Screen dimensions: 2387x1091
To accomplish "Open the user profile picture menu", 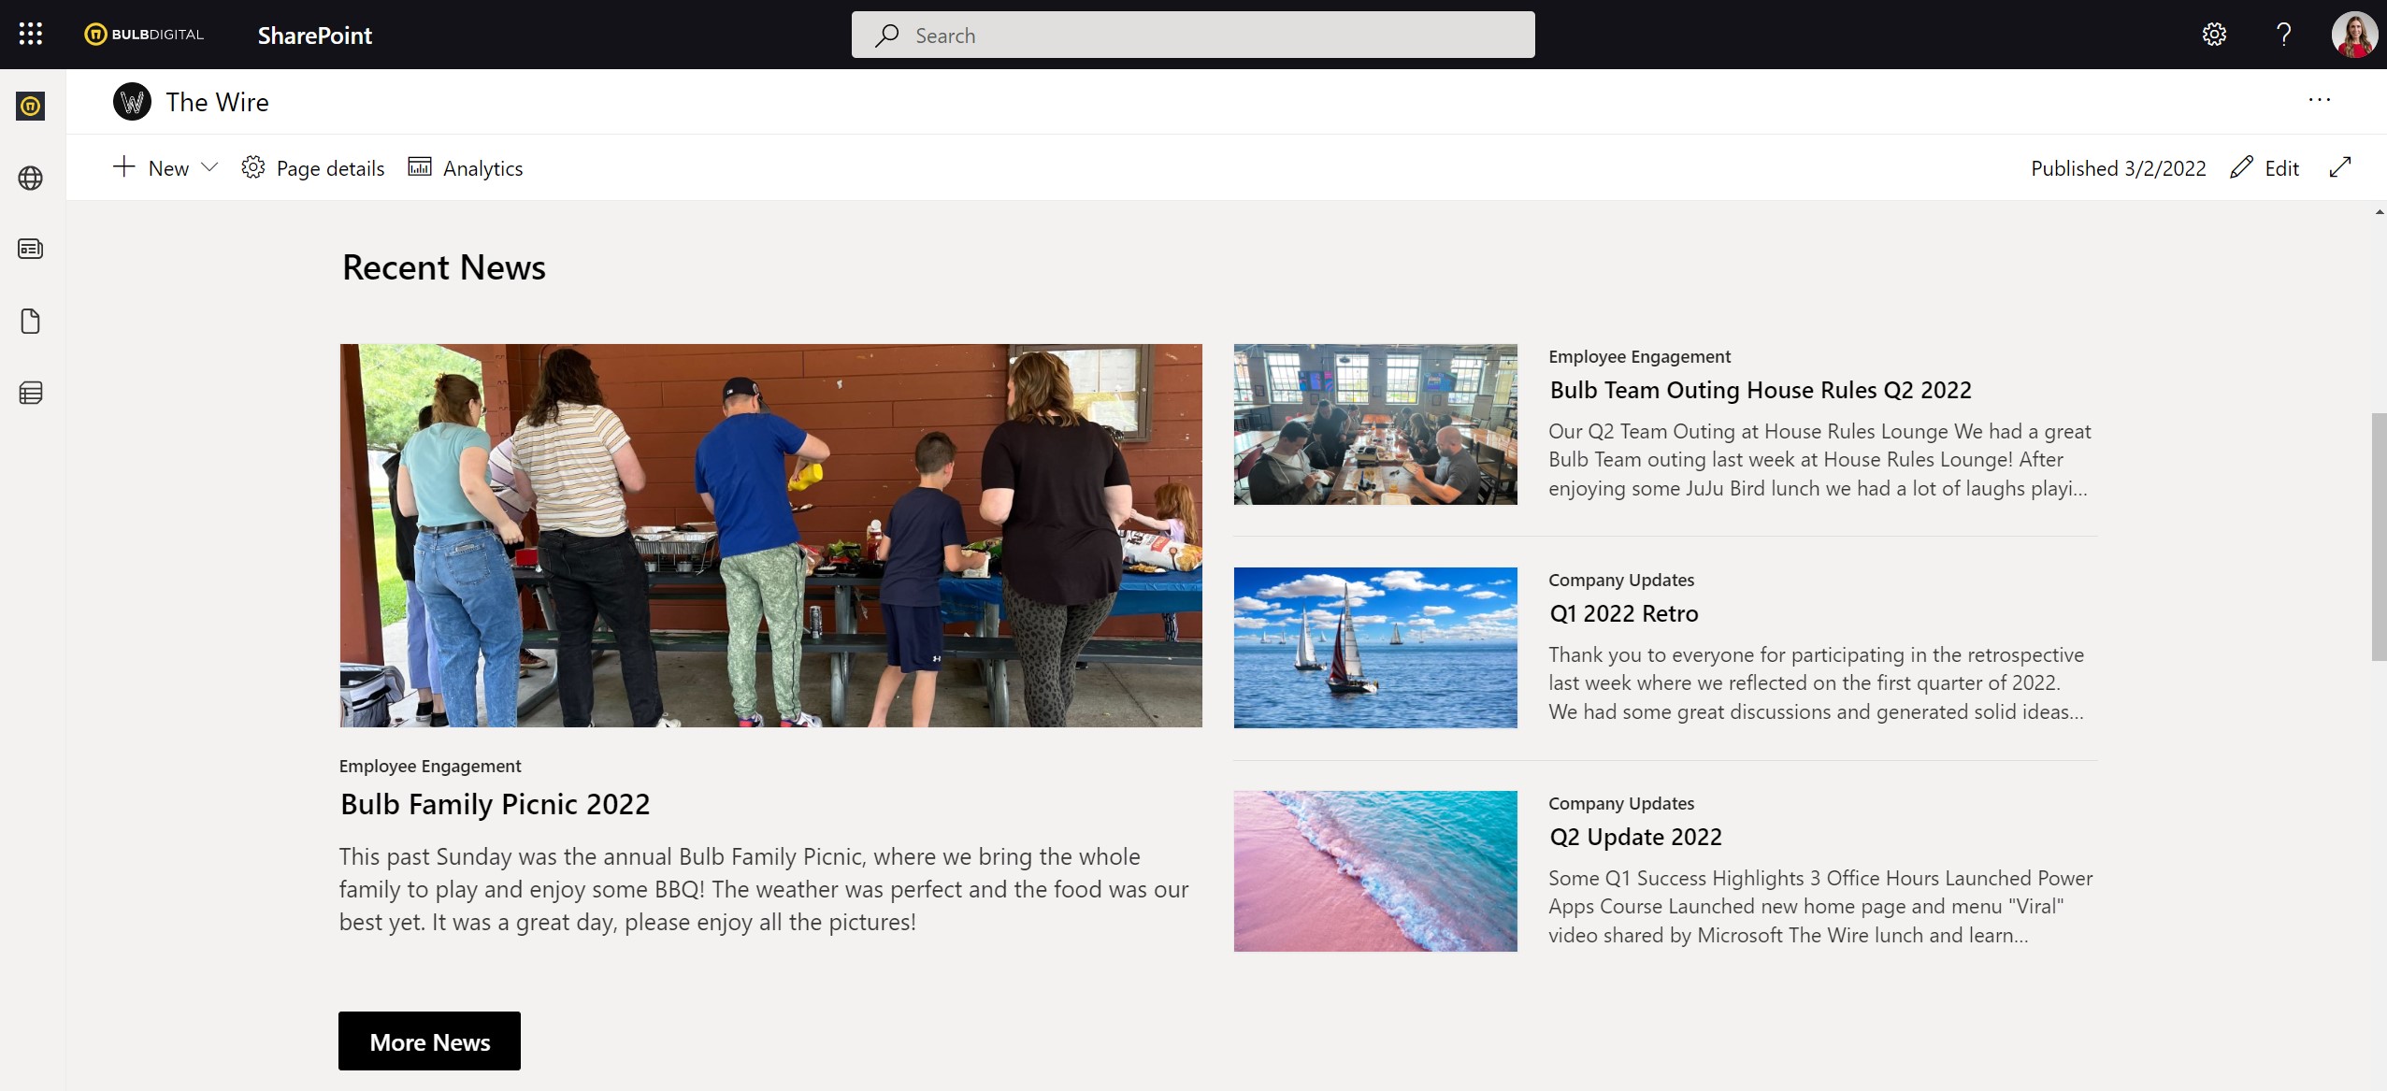I will [x=2354, y=35].
